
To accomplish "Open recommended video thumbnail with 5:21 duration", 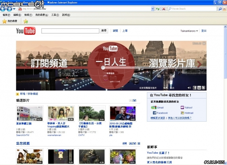I will (x=123, y=156).
